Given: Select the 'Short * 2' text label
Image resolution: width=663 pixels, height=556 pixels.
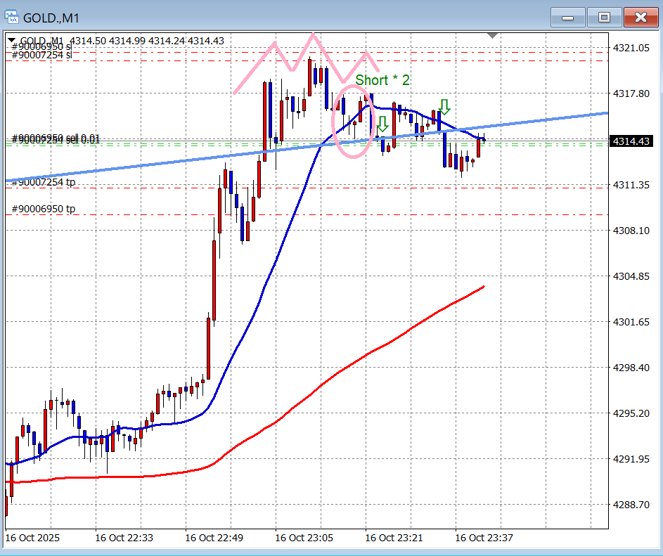Looking at the screenshot, I should [x=382, y=80].
